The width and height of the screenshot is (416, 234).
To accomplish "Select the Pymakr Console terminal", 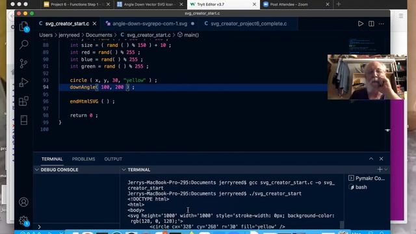I will click(x=367, y=178).
